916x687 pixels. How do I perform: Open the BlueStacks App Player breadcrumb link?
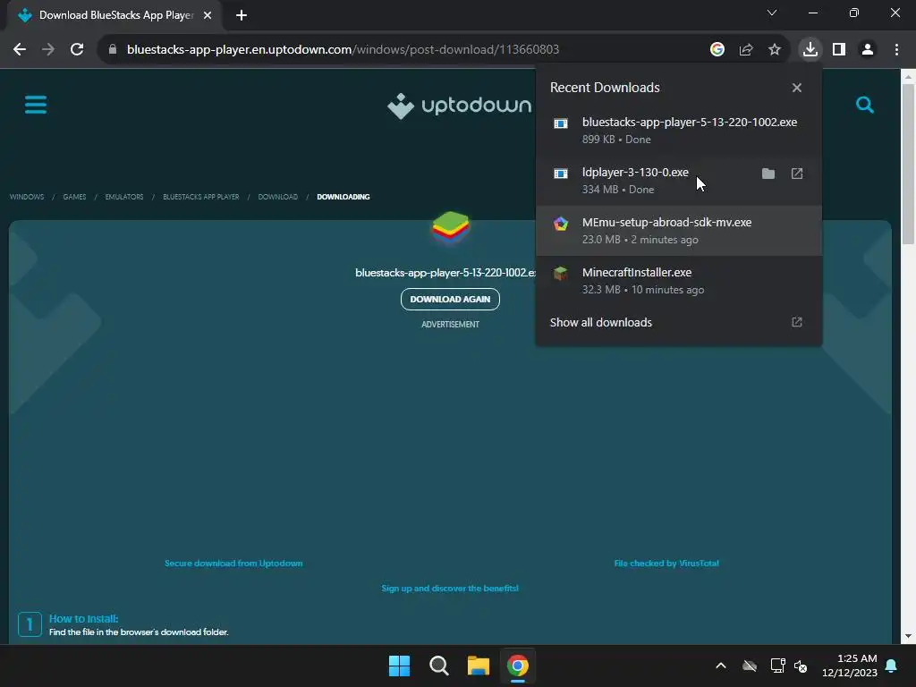(201, 197)
